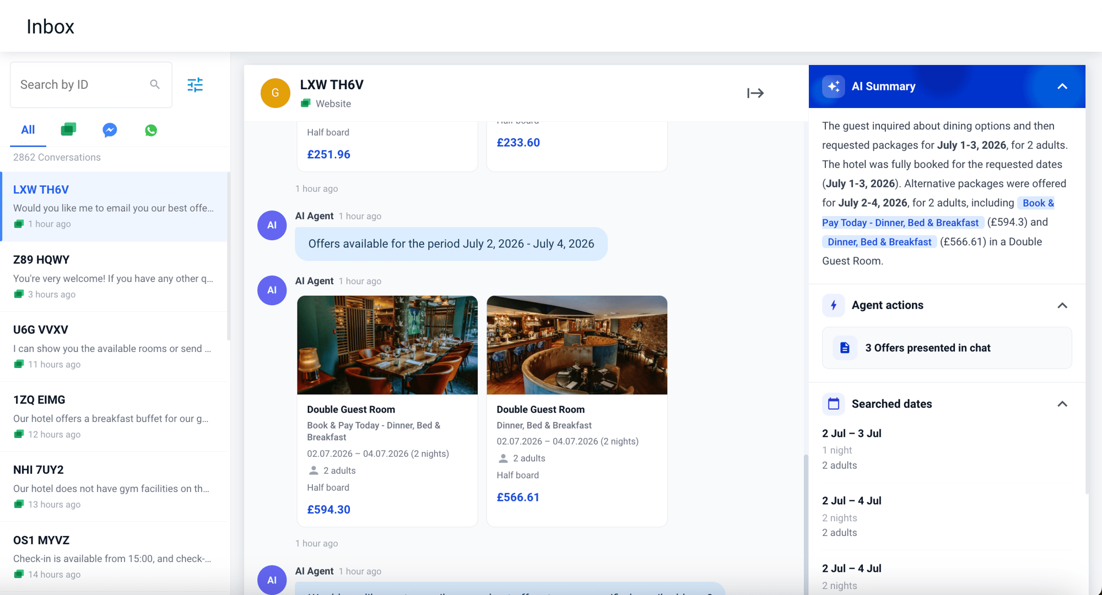
Task: Open conversation Z89 HQWY
Action: (115, 277)
